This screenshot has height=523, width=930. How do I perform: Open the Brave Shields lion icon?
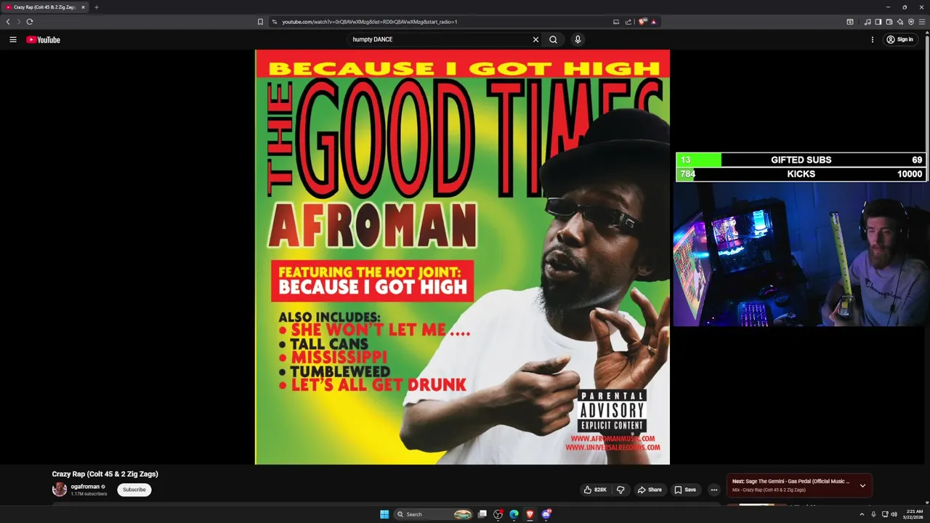click(x=643, y=22)
